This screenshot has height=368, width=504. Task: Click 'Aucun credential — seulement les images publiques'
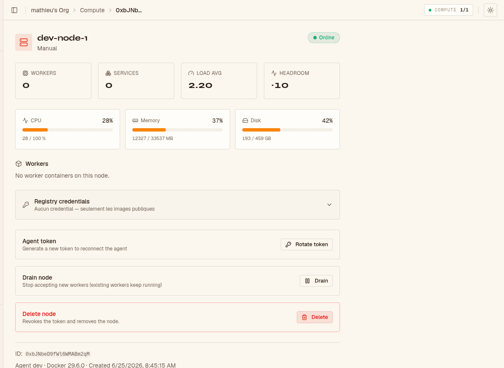coord(95,209)
